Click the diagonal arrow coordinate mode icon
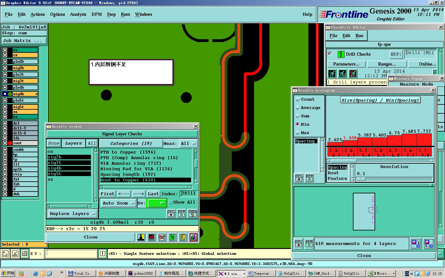Image resolution: width=445 pixels, height=278 pixels. 5,254
